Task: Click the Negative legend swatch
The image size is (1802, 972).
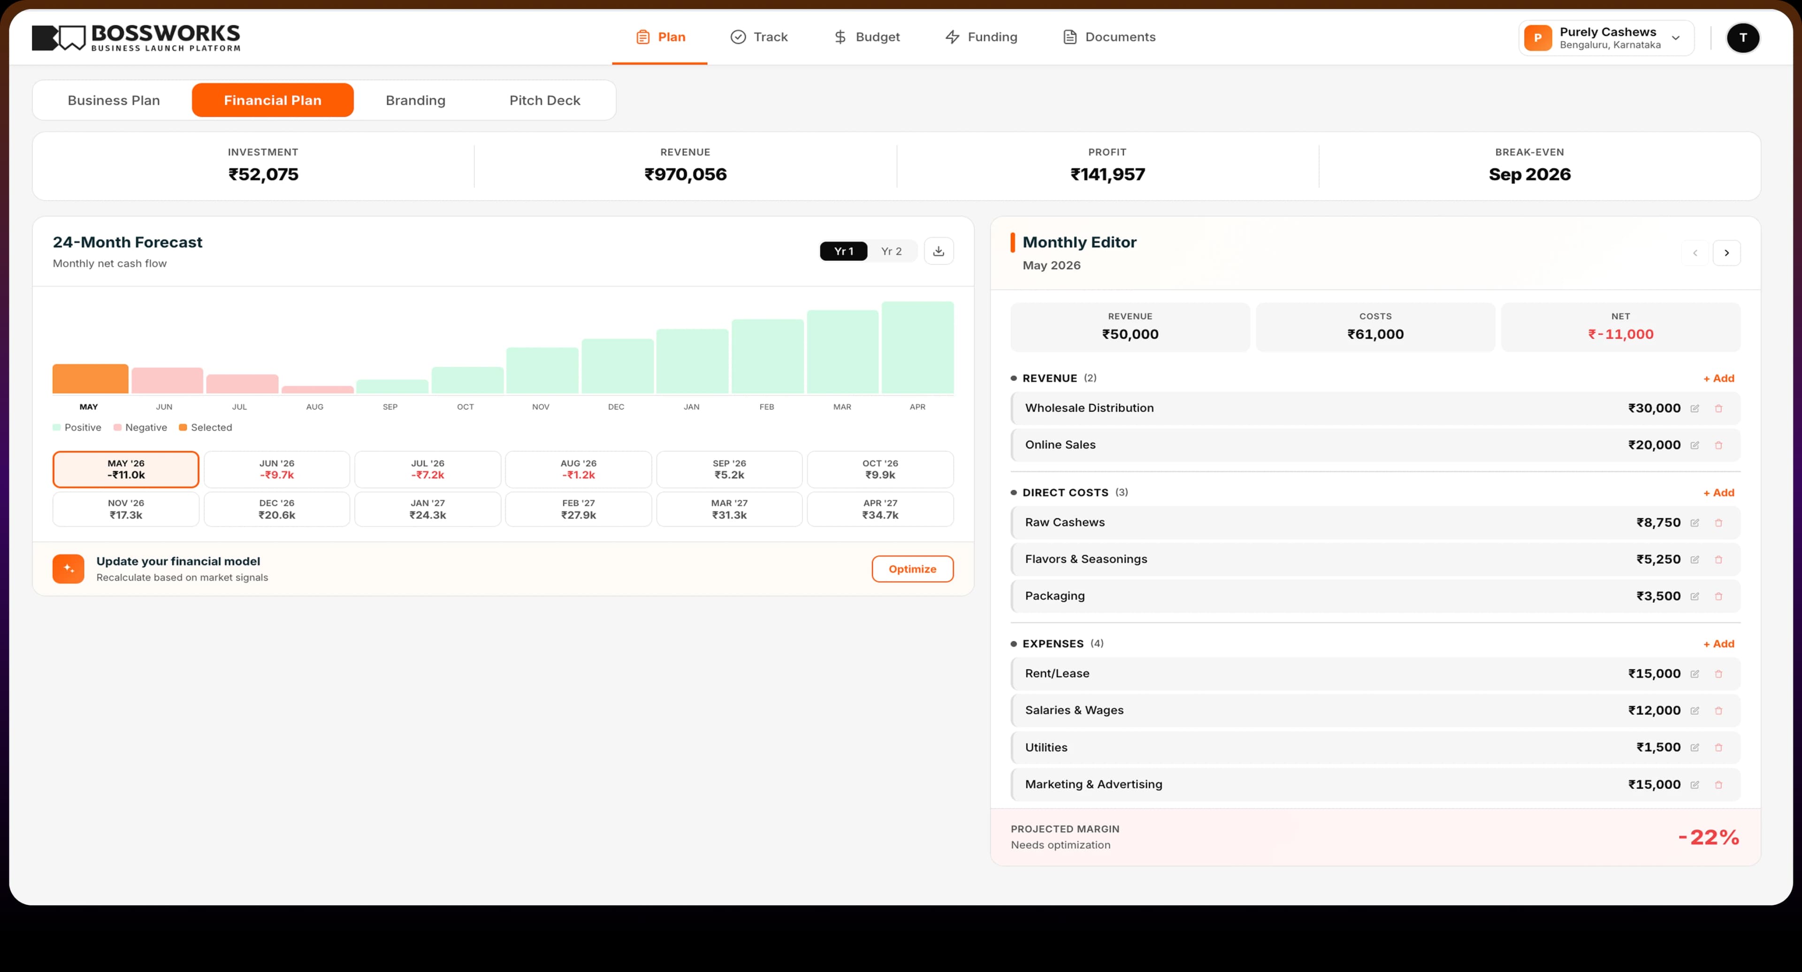Action: click(117, 427)
